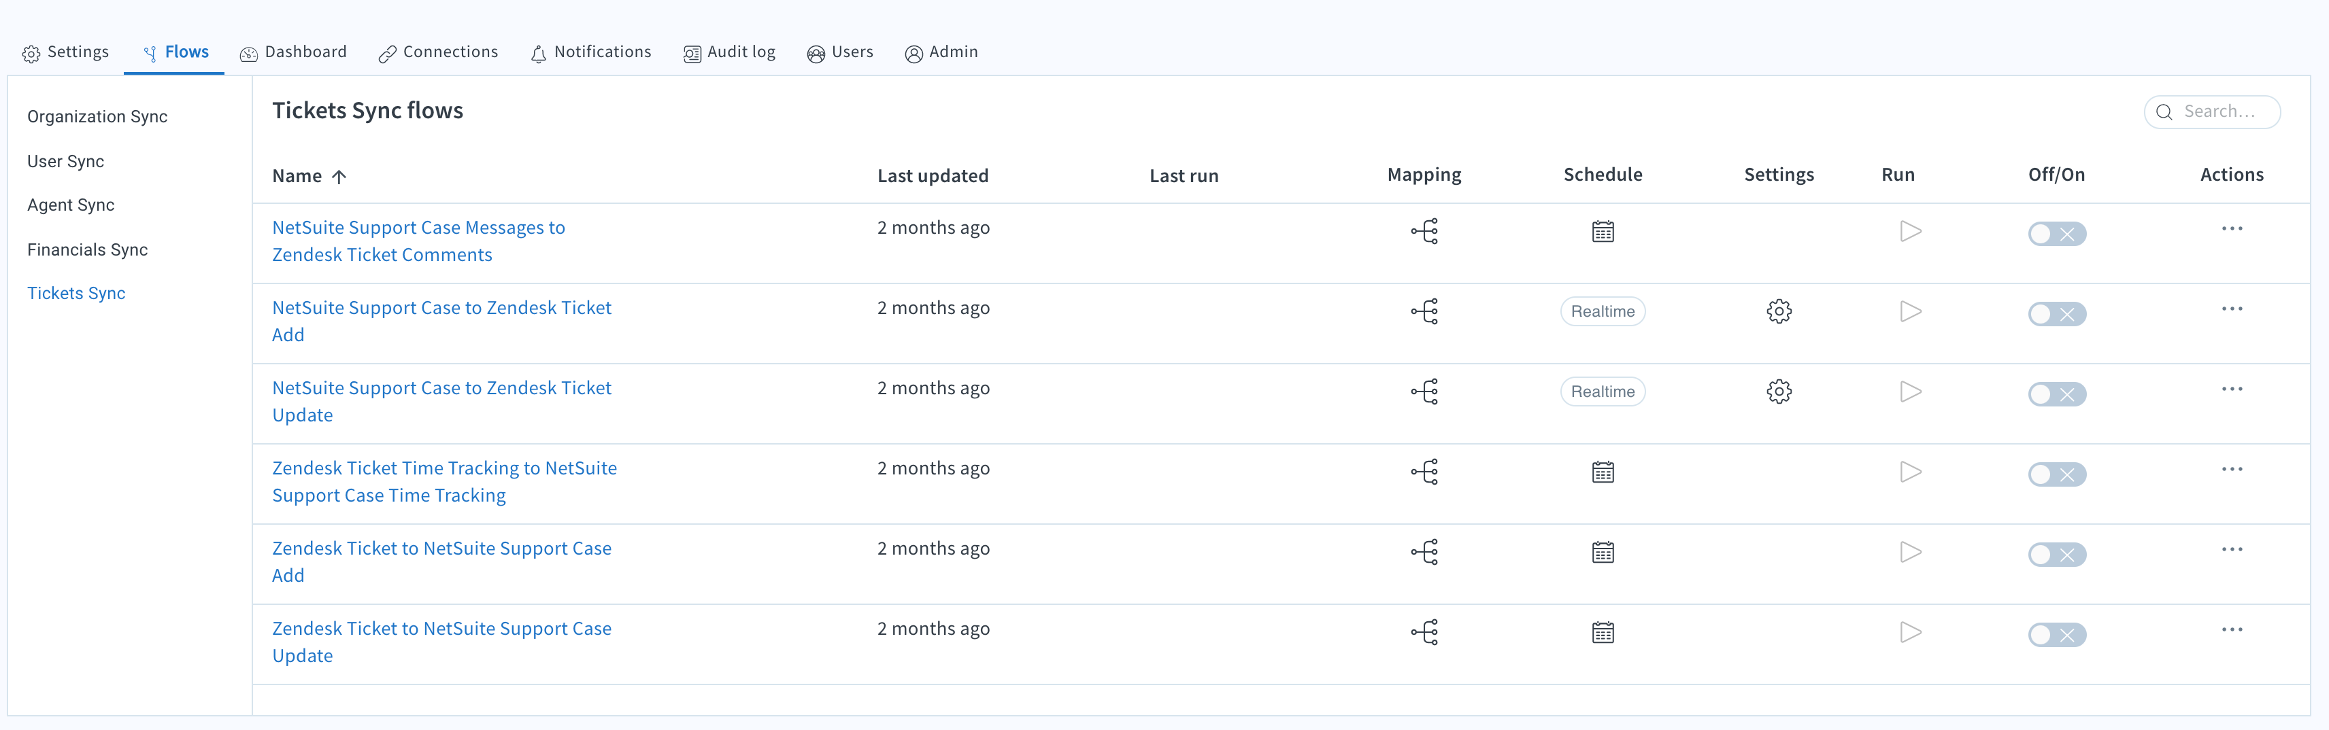Sort by the Last run column header
Image resolution: width=2329 pixels, height=730 pixels.
(x=1184, y=176)
